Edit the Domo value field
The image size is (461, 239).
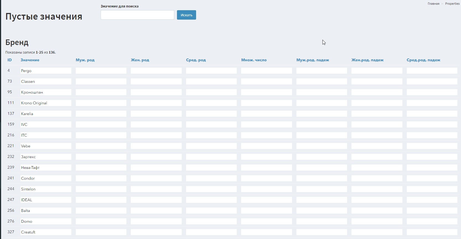click(46, 221)
